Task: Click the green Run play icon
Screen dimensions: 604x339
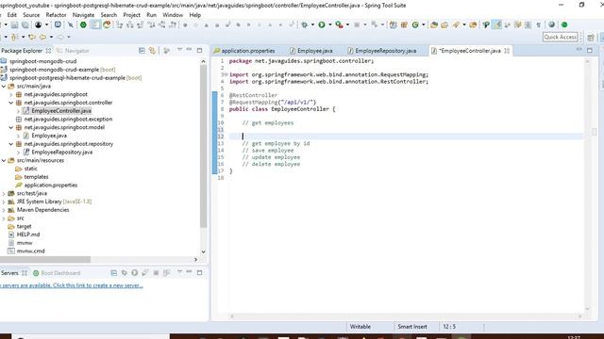Action: (x=322, y=25)
